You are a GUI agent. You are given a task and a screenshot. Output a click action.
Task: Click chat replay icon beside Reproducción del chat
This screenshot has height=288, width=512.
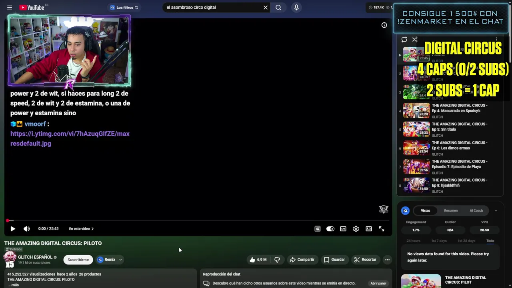(x=206, y=283)
